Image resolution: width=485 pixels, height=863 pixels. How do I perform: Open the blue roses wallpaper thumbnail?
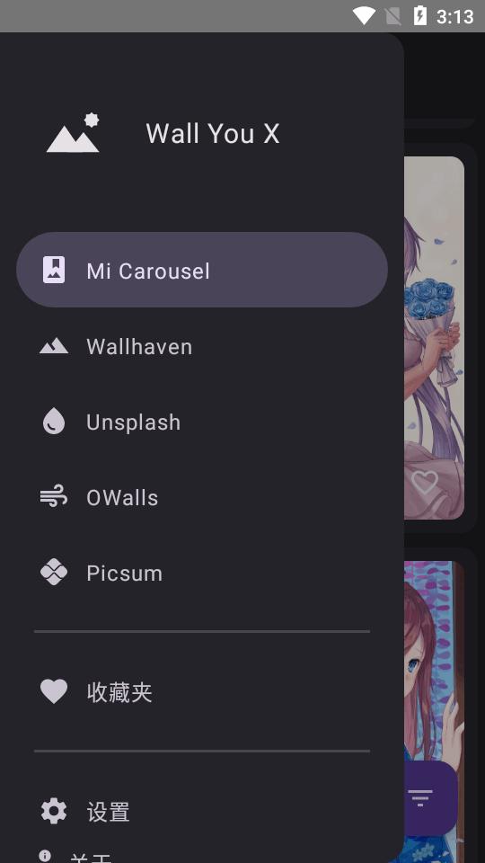[434, 338]
